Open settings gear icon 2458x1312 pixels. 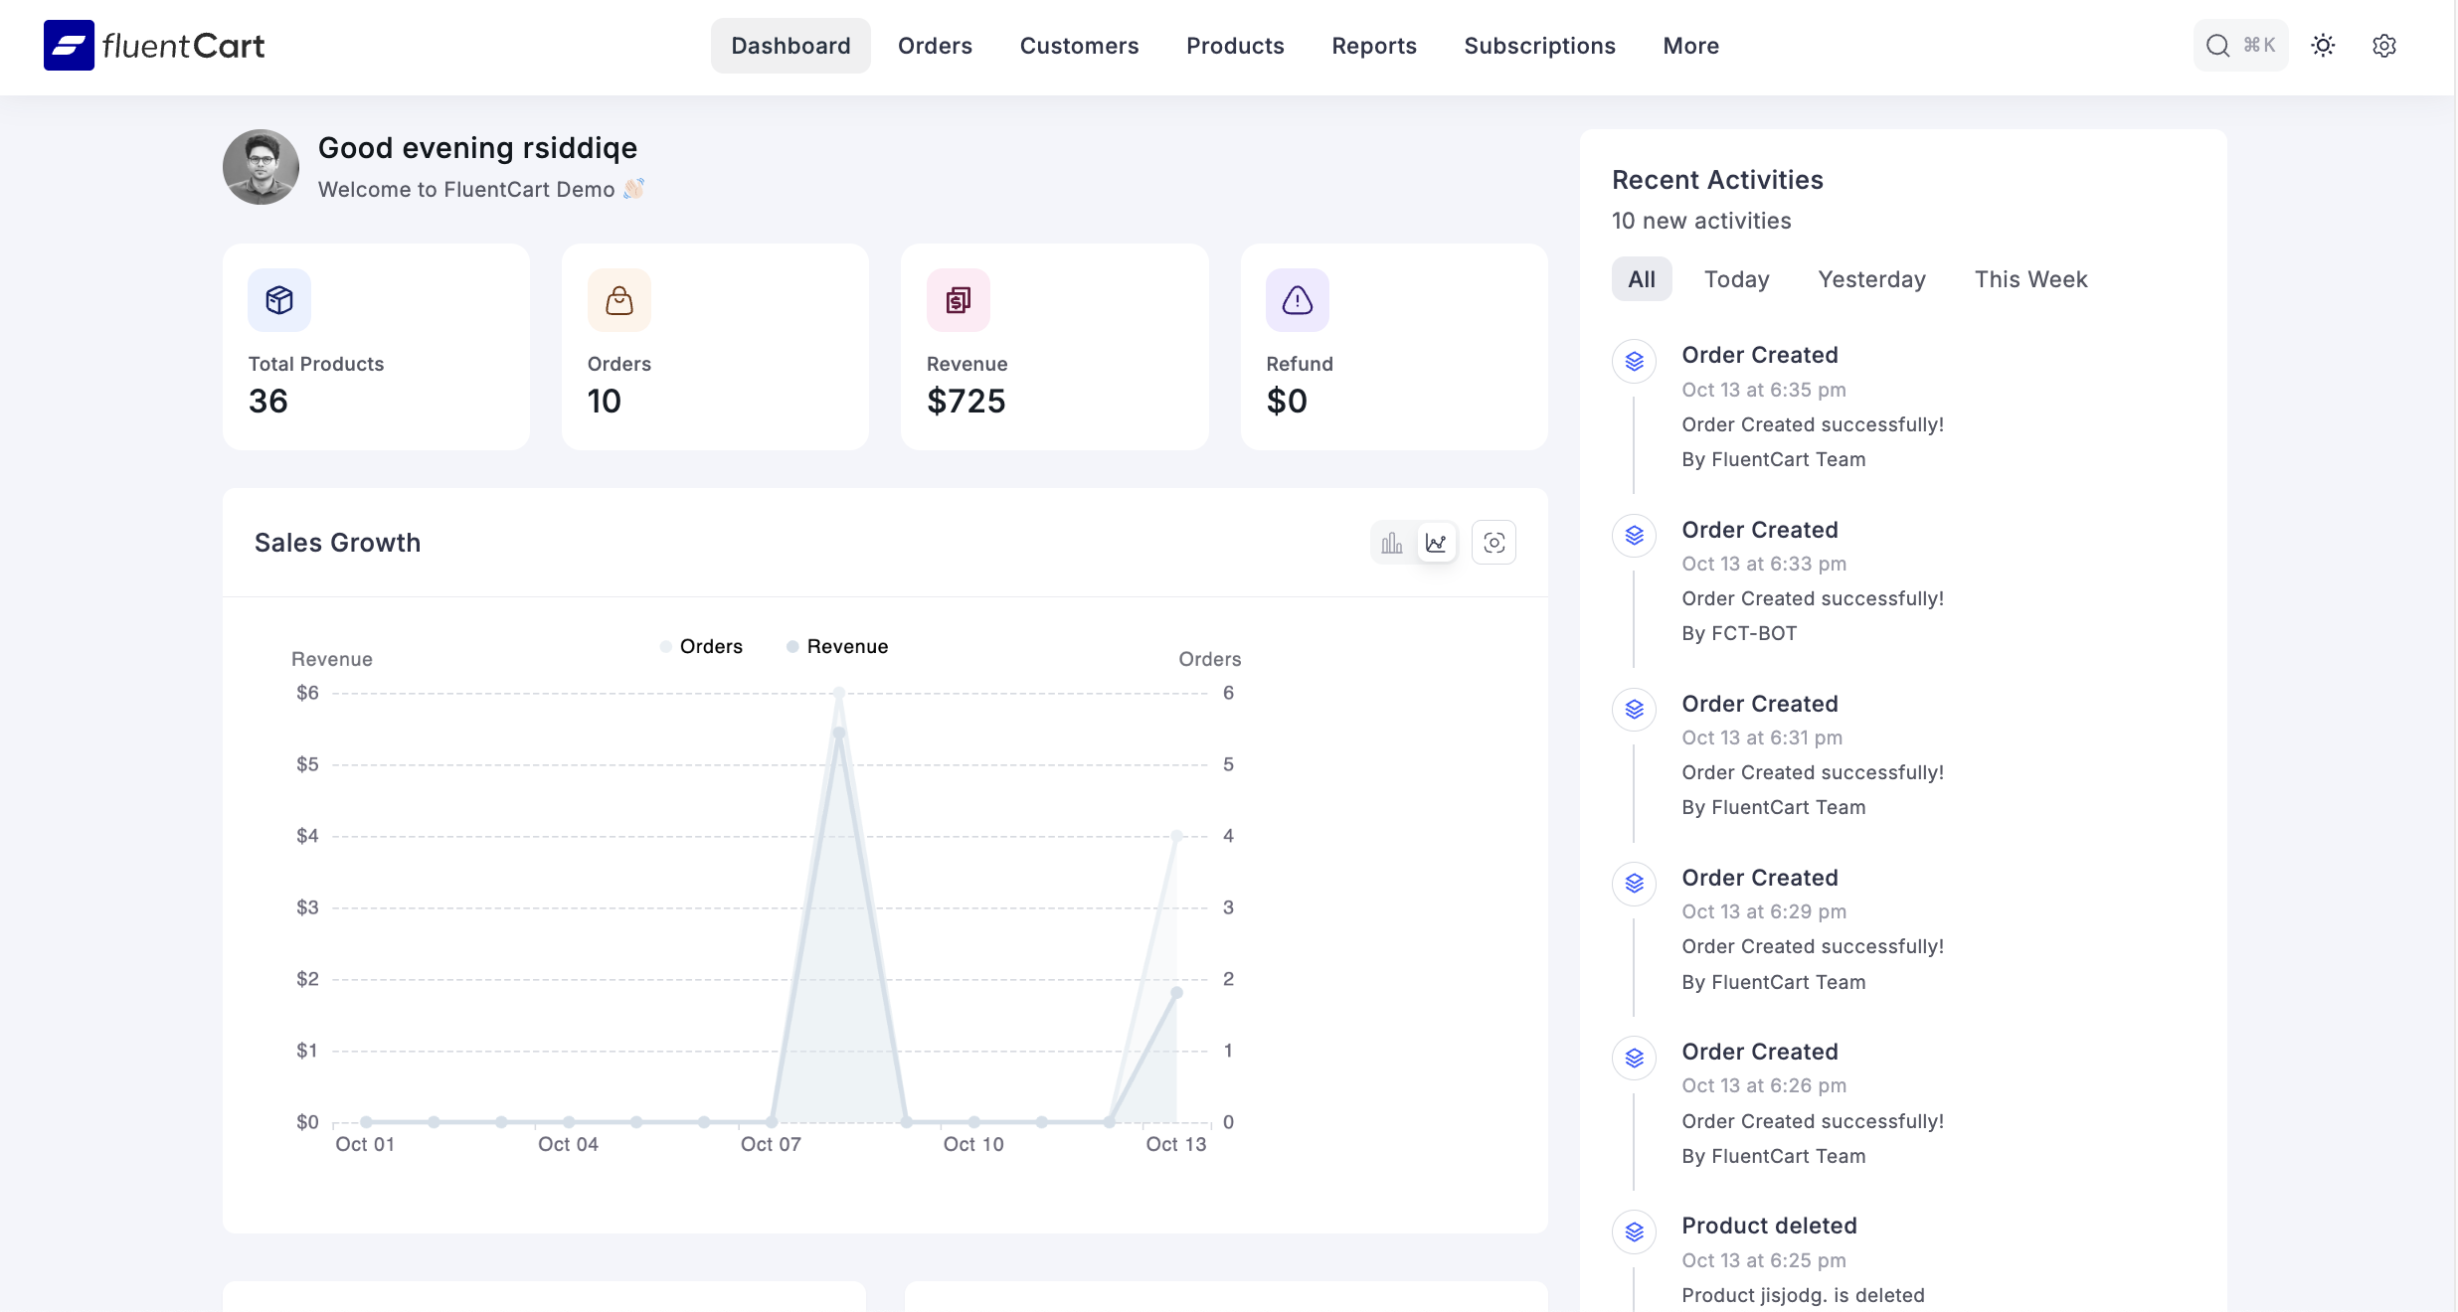pyautogui.click(x=2383, y=46)
